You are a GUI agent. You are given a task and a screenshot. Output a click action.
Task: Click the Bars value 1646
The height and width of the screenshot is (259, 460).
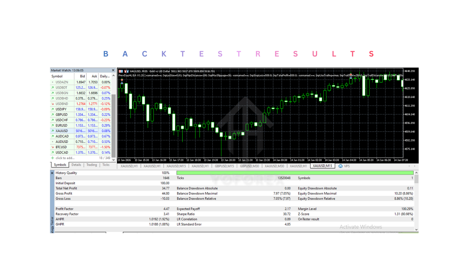[x=166, y=178]
